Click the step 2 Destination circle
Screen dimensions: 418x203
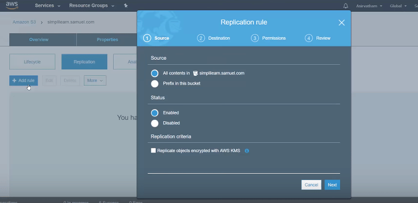[201, 38]
